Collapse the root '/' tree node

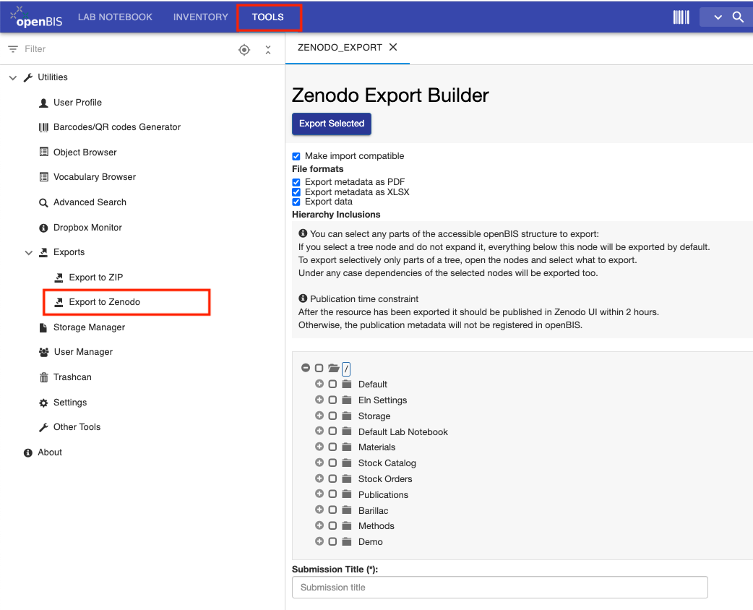(x=306, y=368)
